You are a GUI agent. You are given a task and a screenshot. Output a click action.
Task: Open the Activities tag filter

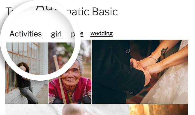coord(26,34)
